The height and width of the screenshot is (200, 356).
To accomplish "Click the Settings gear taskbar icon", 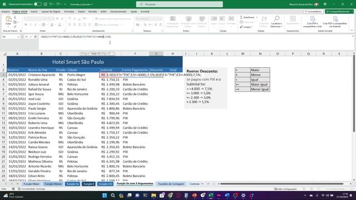I will click(244, 196).
